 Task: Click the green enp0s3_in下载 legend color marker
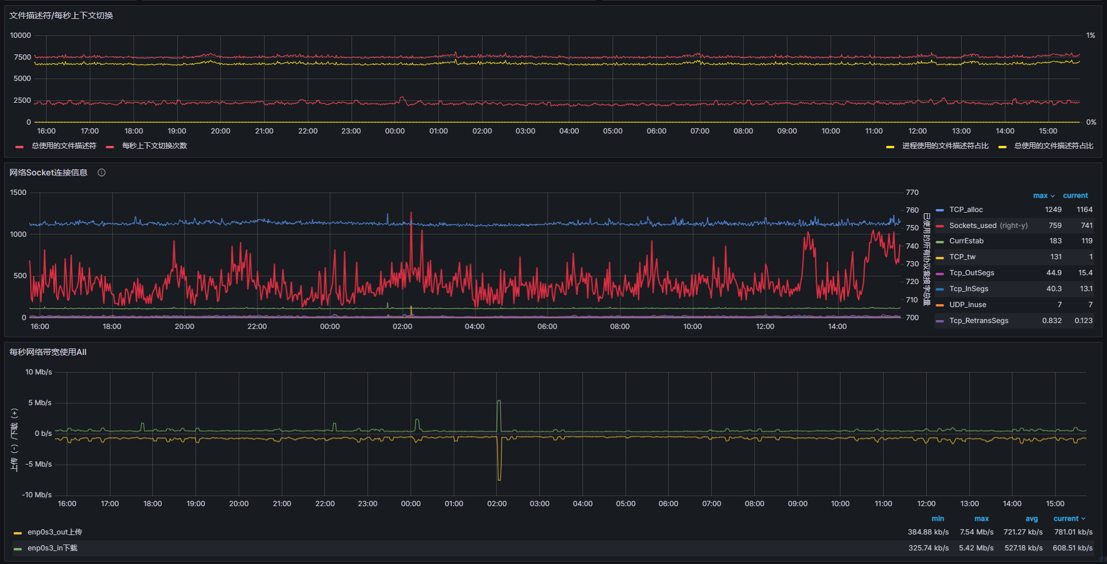(18, 549)
